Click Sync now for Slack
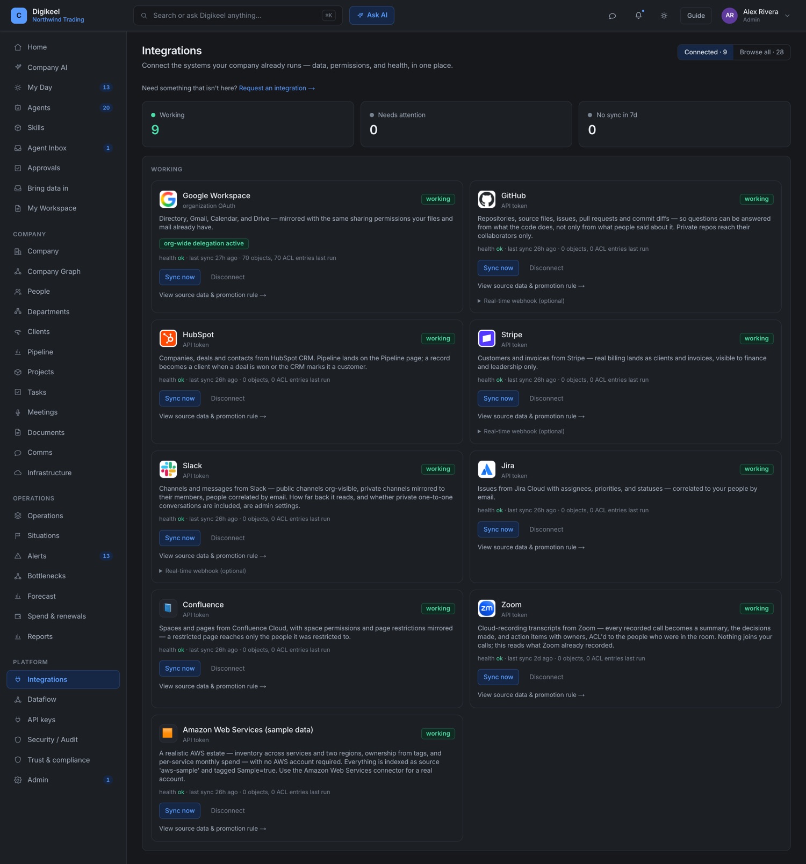 (180, 538)
